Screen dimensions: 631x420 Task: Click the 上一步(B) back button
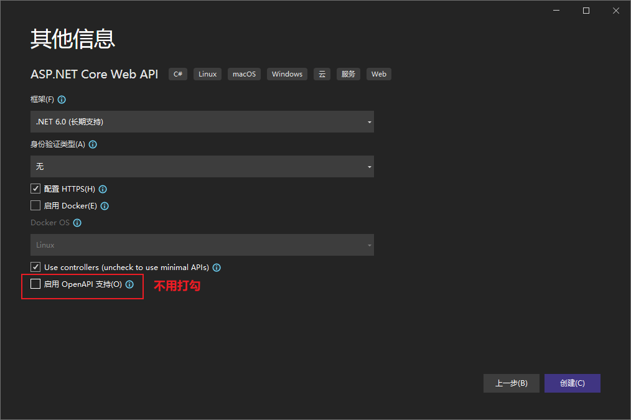coord(511,383)
